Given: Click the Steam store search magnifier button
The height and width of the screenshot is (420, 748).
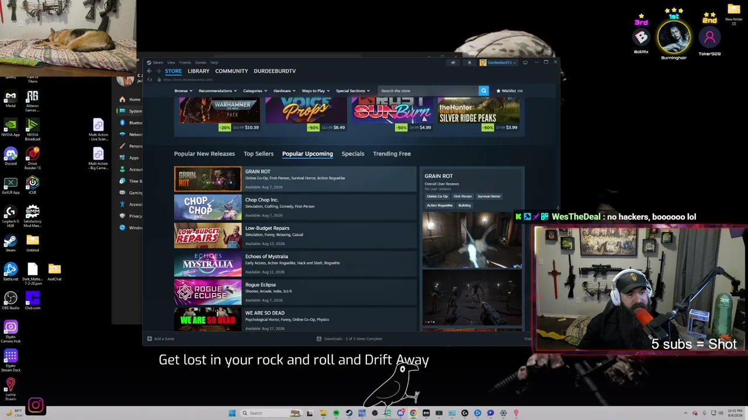Looking at the screenshot, I should (483, 90).
